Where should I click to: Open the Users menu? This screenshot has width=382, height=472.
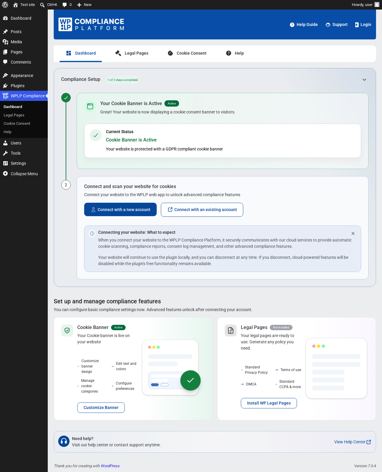point(24,143)
